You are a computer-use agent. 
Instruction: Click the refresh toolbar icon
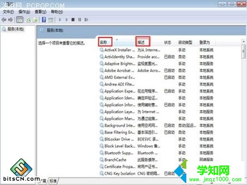(x=29, y=20)
